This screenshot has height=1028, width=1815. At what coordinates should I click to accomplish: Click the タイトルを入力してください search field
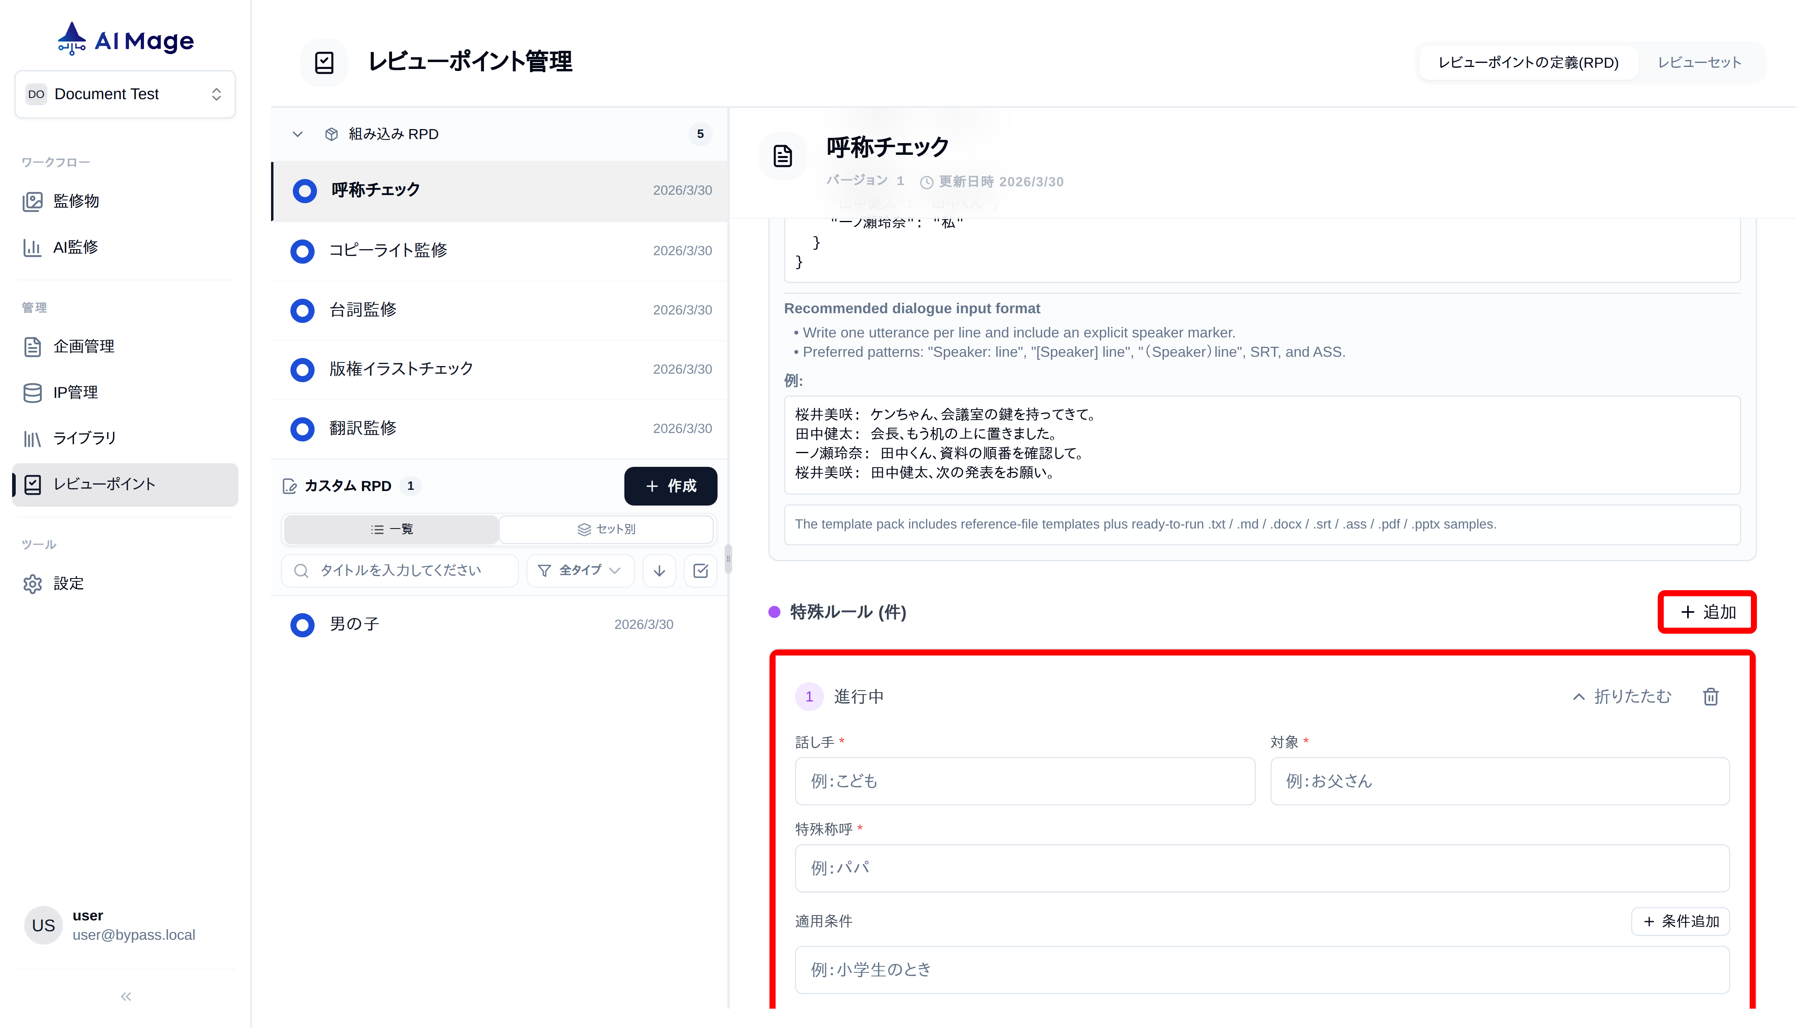pyautogui.click(x=399, y=570)
